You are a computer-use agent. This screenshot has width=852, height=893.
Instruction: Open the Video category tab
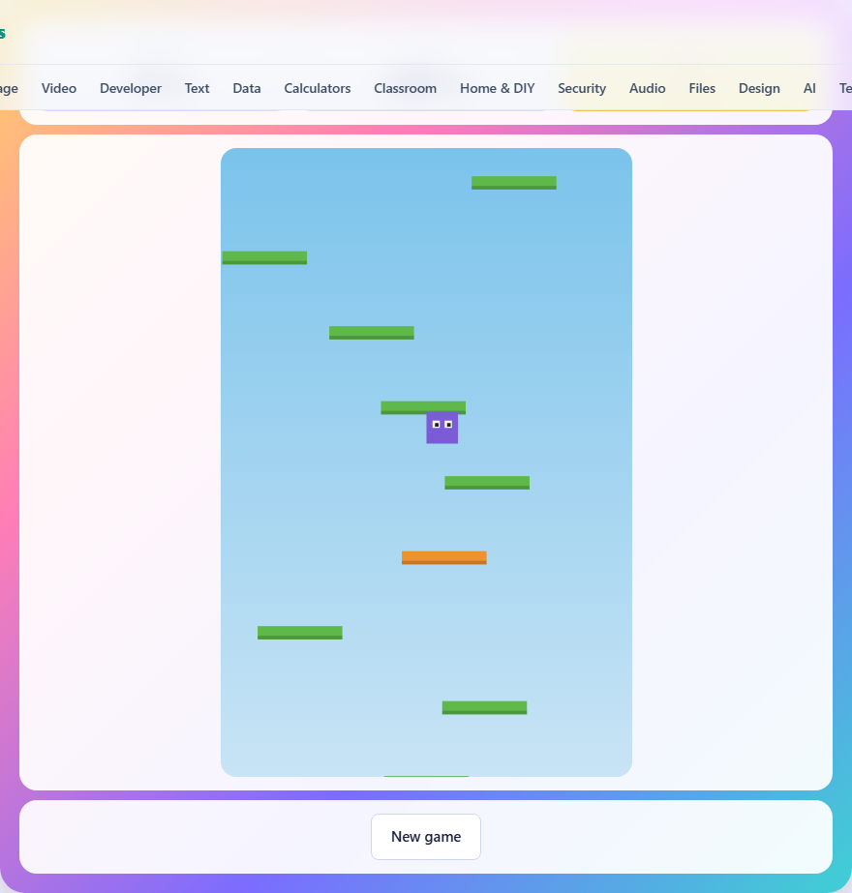click(x=59, y=88)
